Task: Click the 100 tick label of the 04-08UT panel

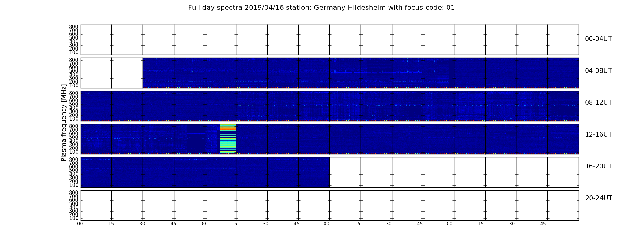Action: [73, 85]
